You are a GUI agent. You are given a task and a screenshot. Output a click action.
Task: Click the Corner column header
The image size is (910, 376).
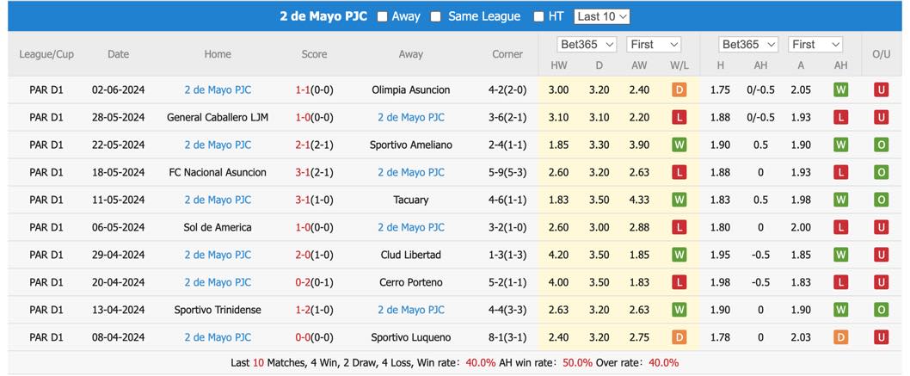click(x=507, y=54)
